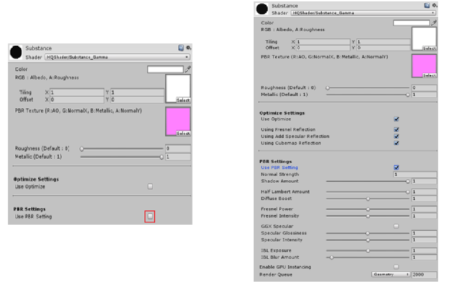
Task: Click the Diffuse Boost slider
Action: (368, 199)
